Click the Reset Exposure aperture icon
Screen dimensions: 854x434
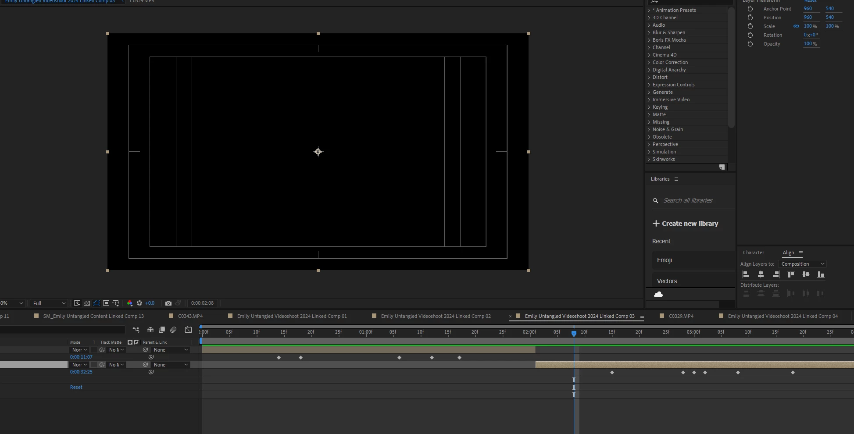point(139,303)
